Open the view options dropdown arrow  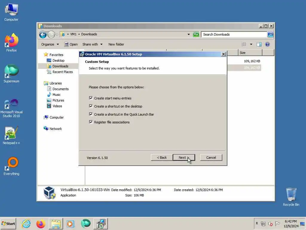[x=251, y=44]
